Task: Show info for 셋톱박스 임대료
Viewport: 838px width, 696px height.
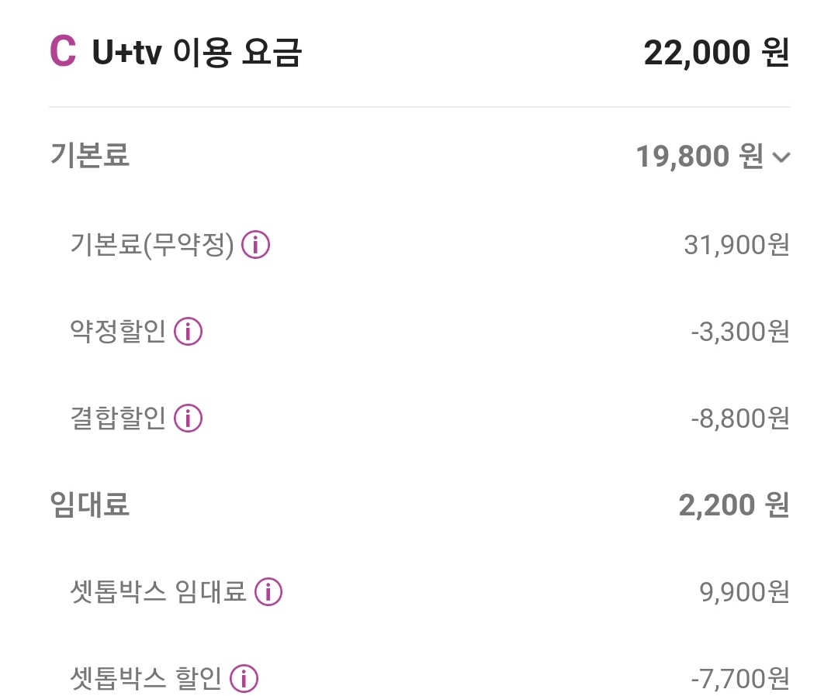Action: click(x=268, y=592)
